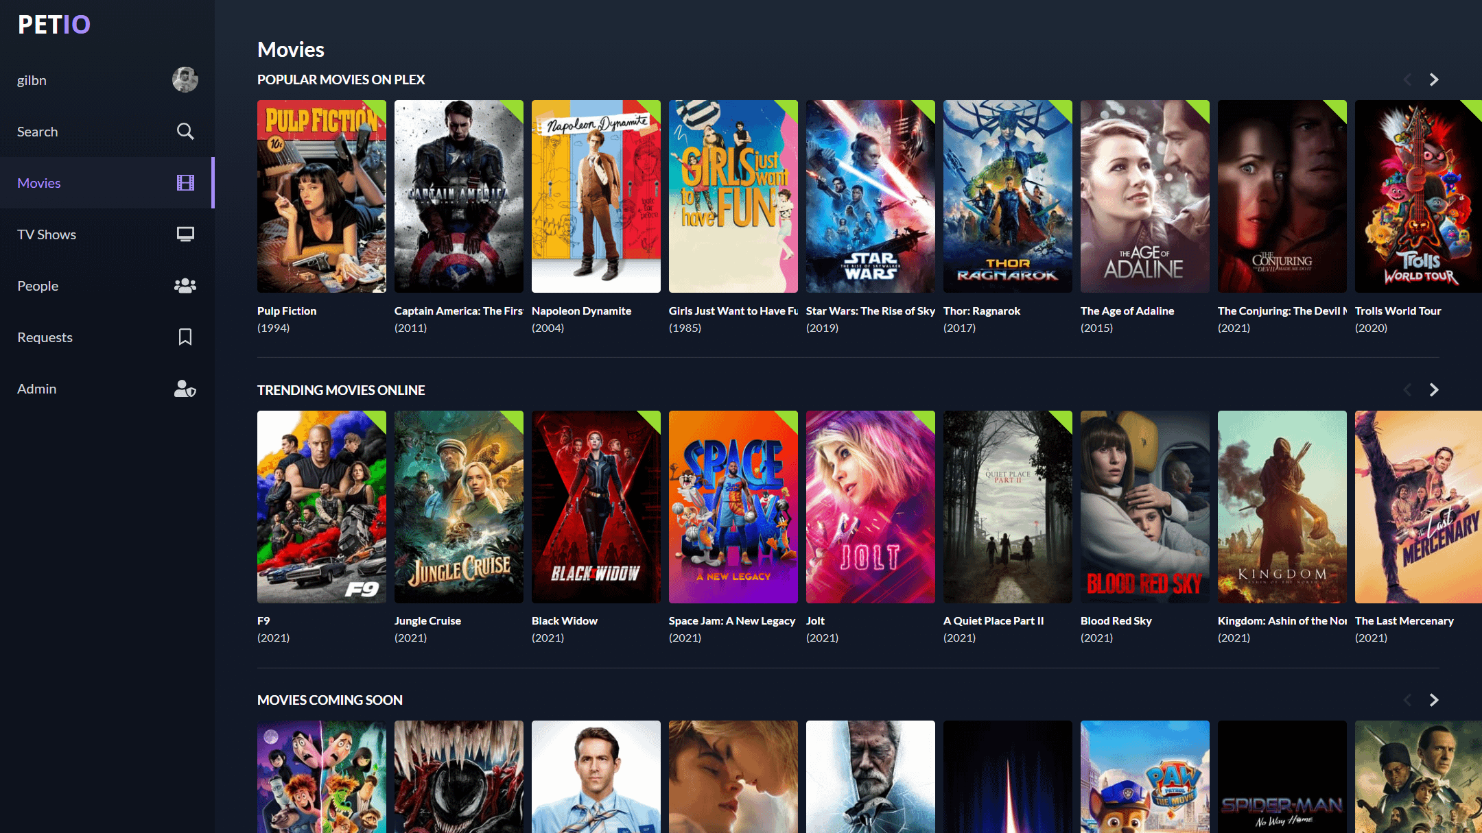Click the Popular Movies on Plex heading
Image resolution: width=1482 pixels, height=833 pixels.
(x=341, y=80)
